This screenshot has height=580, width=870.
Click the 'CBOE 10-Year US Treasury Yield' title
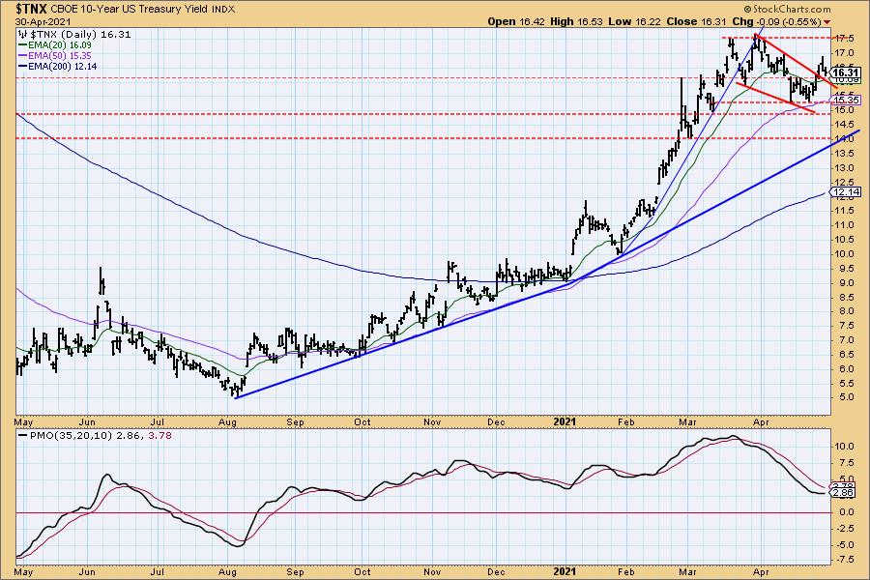(130, 9)
